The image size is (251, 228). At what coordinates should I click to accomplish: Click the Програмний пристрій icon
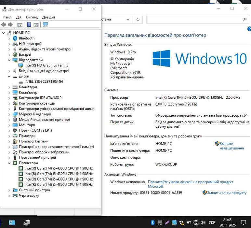pyautogui.click(x=15, y=158)
